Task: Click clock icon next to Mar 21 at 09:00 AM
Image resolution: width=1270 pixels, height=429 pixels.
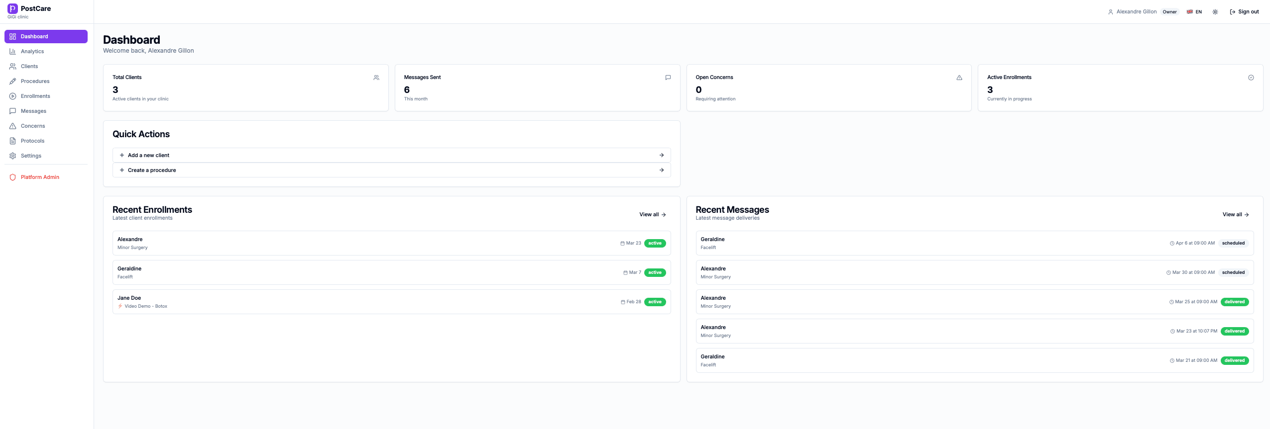Action: [x=1172, y=361]
